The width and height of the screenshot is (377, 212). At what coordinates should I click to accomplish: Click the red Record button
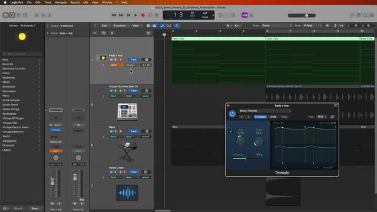(x=143, y=15)
